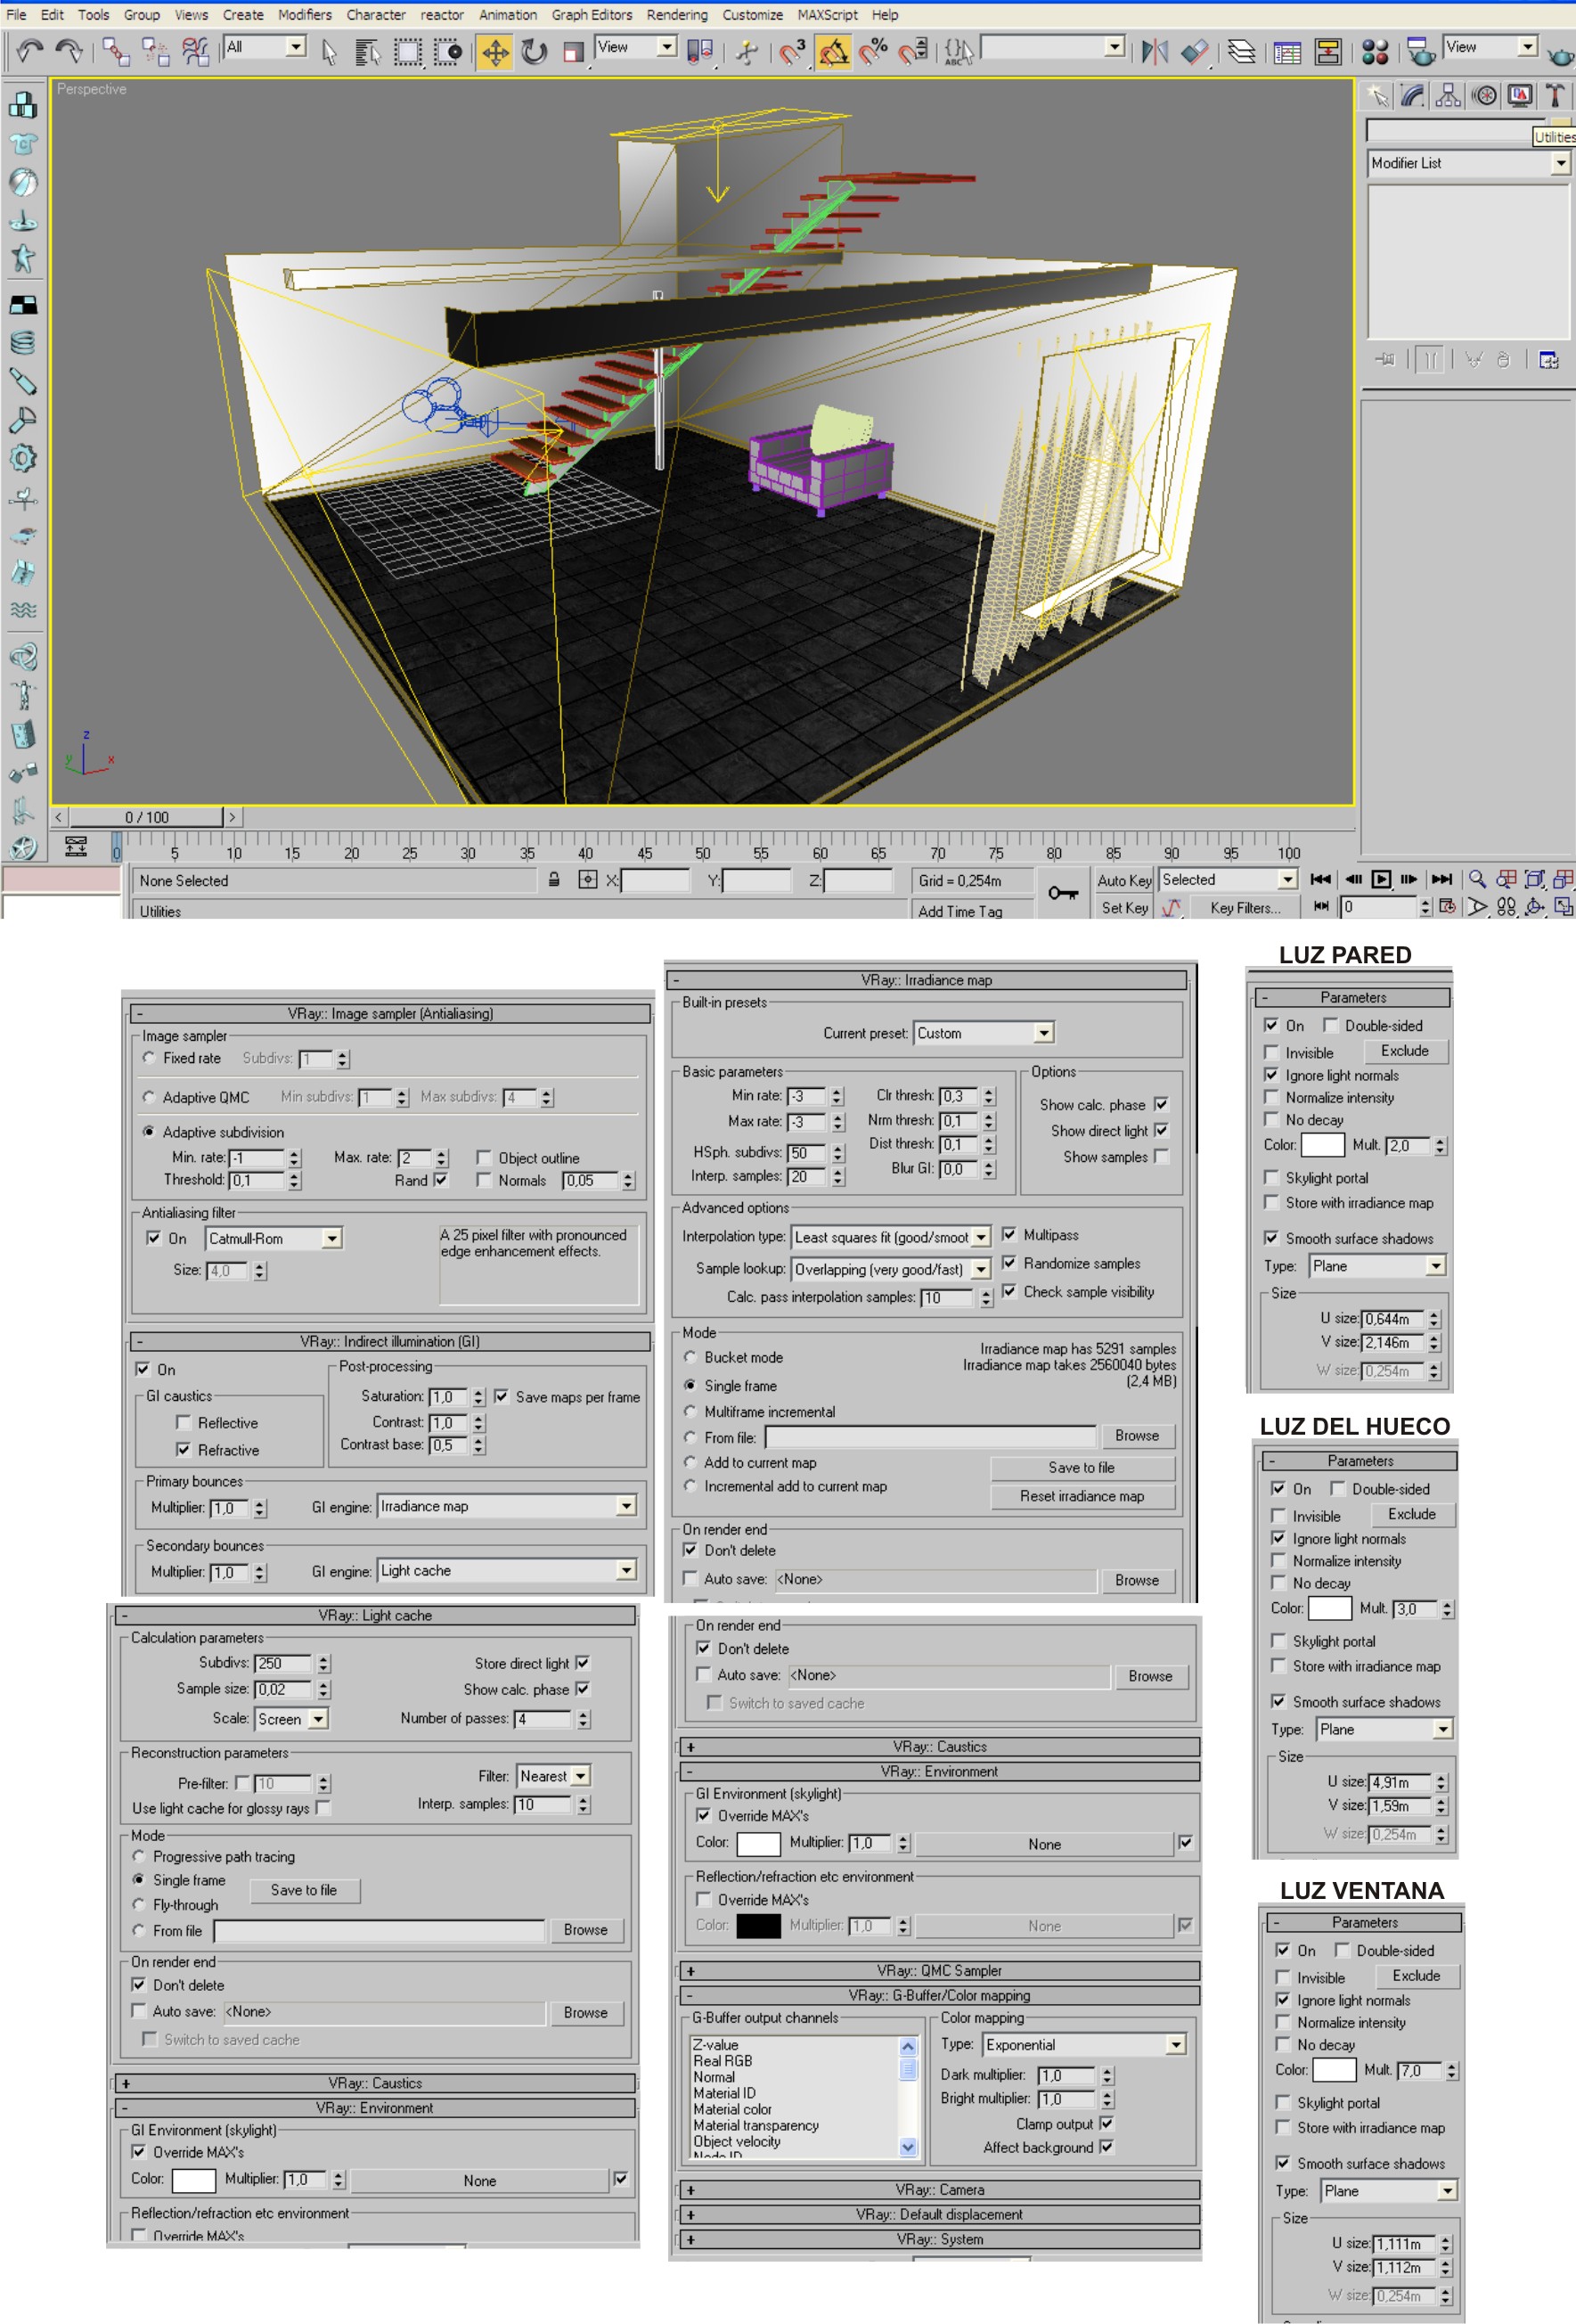Viewport: 1576px width, 2324px height.
Task: Open the Interpolation type dropdown
Action: 891,1237
